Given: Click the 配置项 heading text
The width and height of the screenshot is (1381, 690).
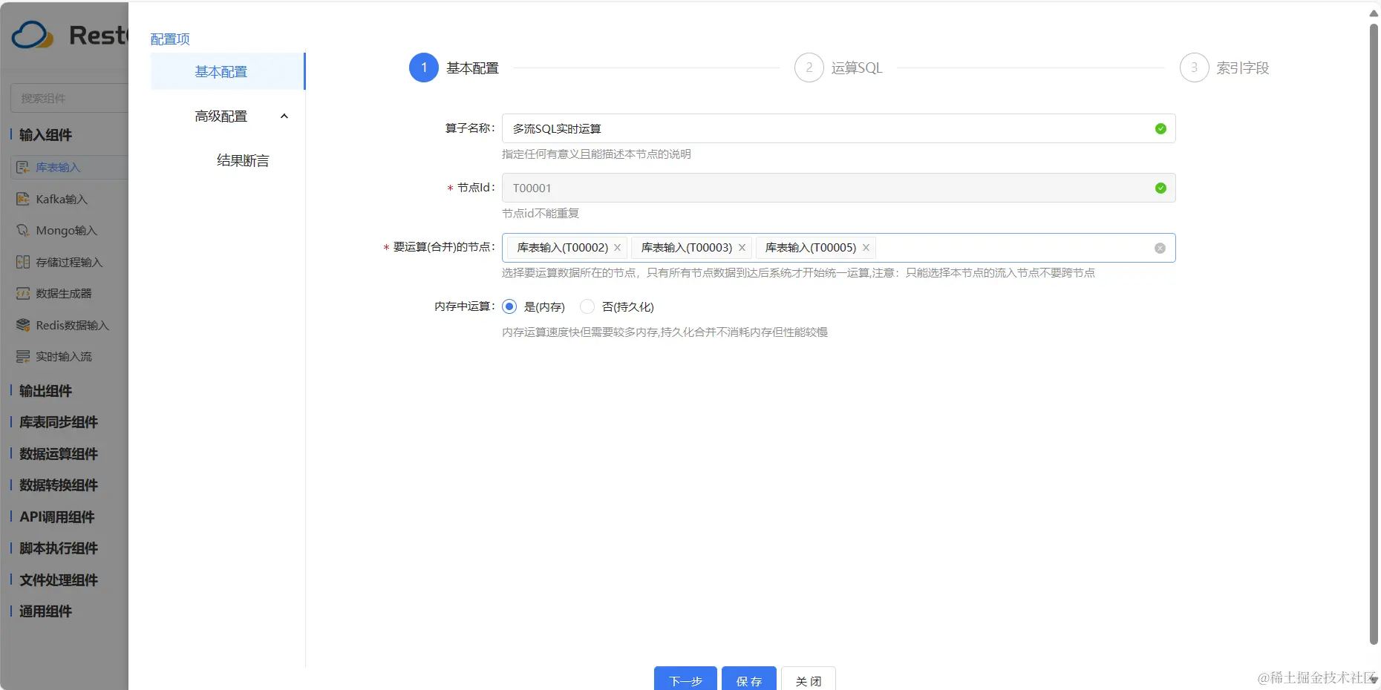Looking at the screenshot, I should pos(170,39).
